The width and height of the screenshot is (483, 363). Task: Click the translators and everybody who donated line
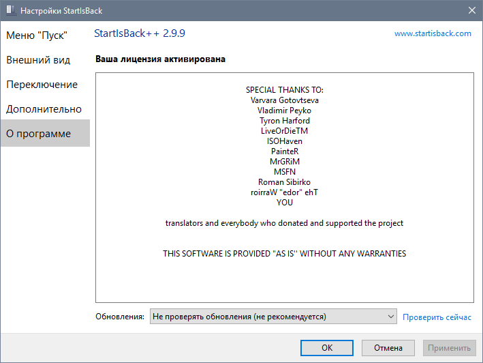pos(284,223)
